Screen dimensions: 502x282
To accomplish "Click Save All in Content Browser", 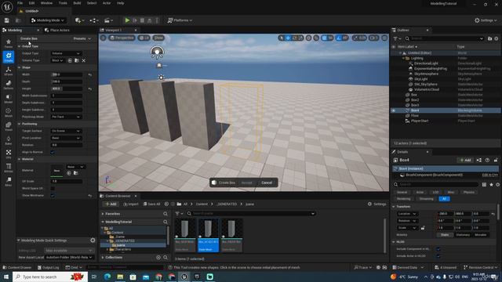I will pyautogui.click(x=151, y=204).
